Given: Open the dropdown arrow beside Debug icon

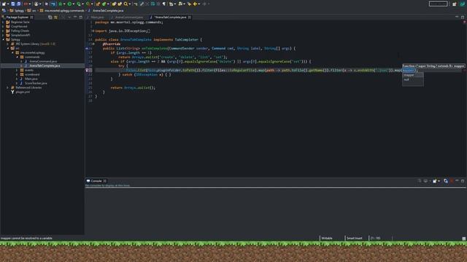Looking at the screenshot, I should (x=64, y=4).
